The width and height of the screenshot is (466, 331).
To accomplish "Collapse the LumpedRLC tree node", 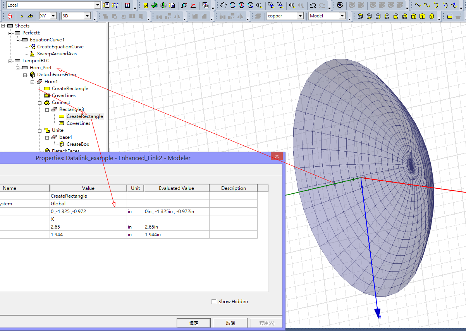I will click(10, 61).
